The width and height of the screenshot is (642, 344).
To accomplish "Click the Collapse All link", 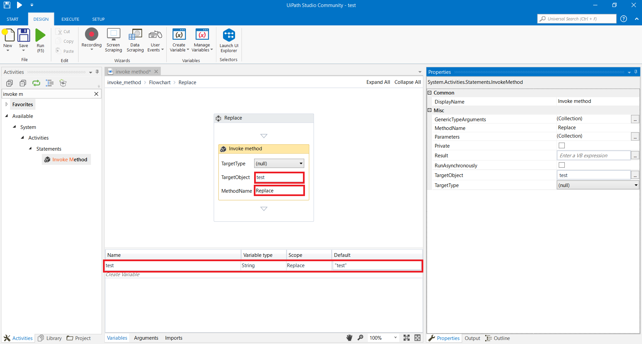I will [x=407, y=82].
